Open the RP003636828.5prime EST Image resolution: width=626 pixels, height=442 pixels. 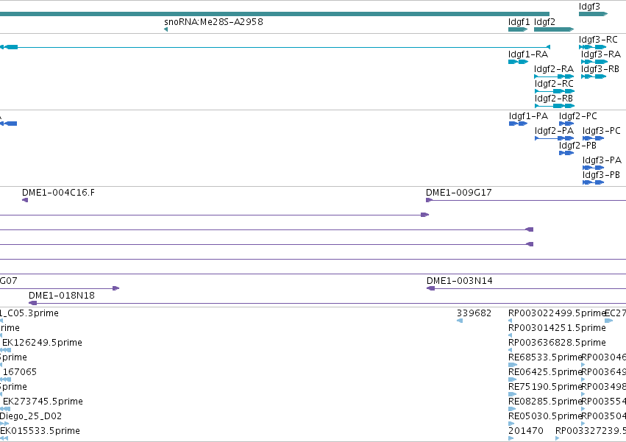tap(557, 343)
